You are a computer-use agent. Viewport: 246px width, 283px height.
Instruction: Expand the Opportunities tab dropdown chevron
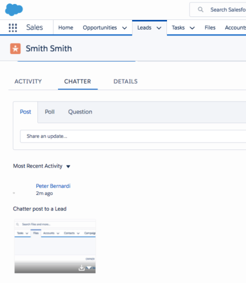[124, 28]
